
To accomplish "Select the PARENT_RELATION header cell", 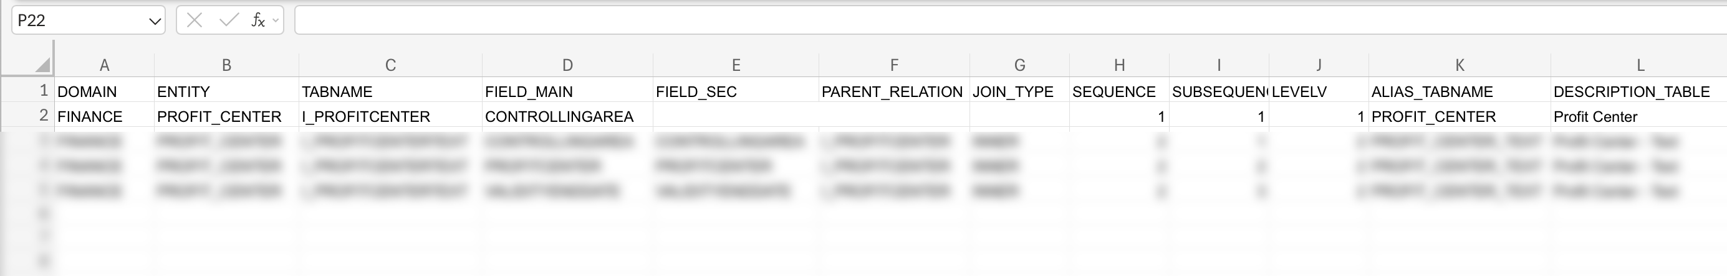I will pos(893,91).
